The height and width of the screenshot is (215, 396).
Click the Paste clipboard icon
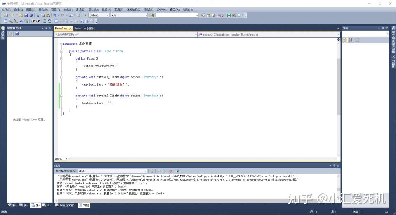point(48,15)
